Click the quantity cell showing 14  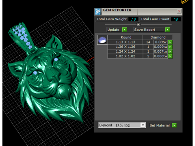pos(148,42)
